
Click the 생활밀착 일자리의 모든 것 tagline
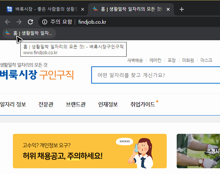click(24, 65)
